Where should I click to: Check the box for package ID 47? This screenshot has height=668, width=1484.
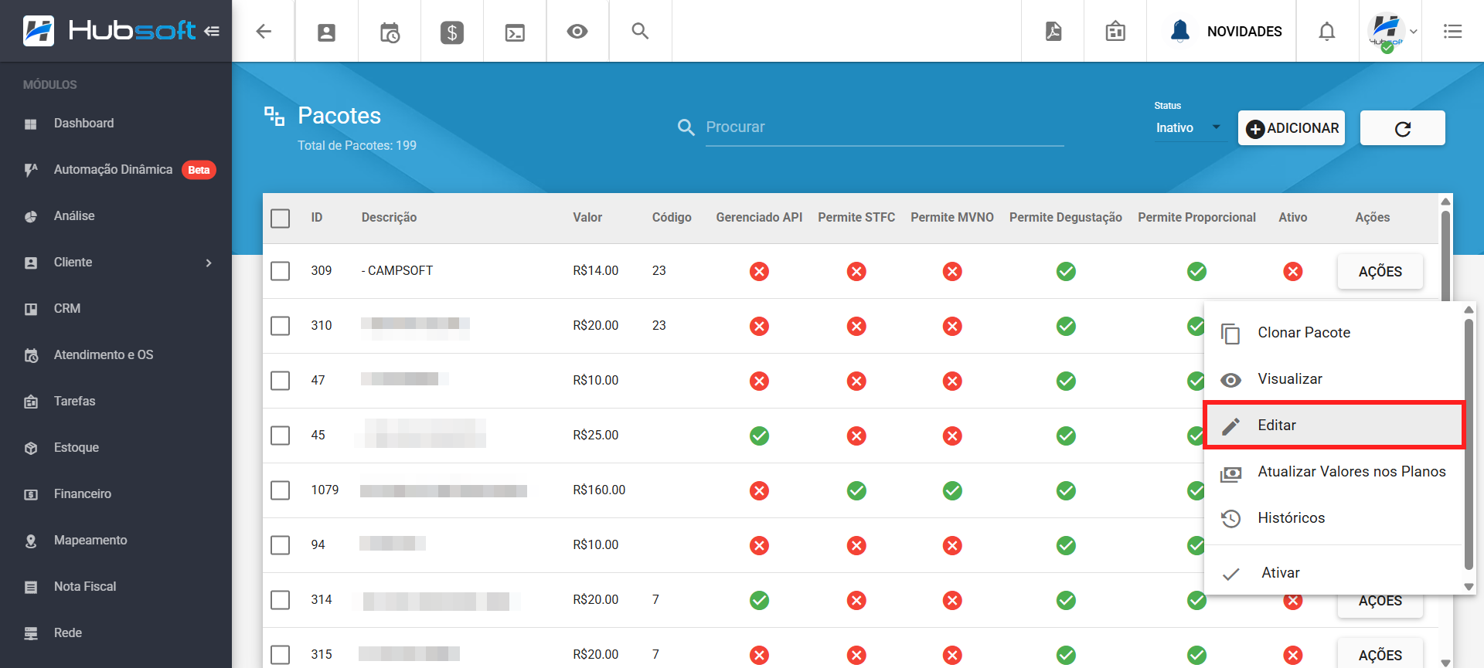pos(281,381)
